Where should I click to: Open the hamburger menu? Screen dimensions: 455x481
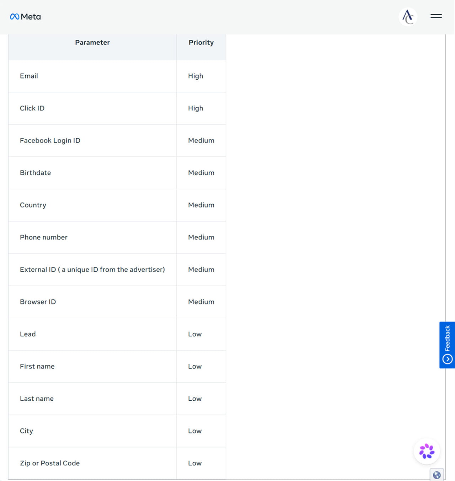(436, 16)
